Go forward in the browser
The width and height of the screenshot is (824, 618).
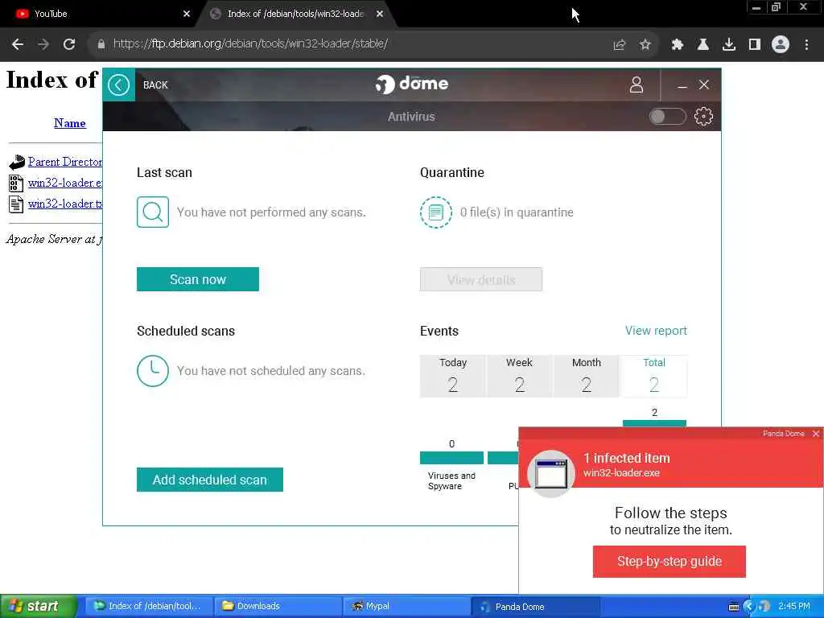(43, 44)
